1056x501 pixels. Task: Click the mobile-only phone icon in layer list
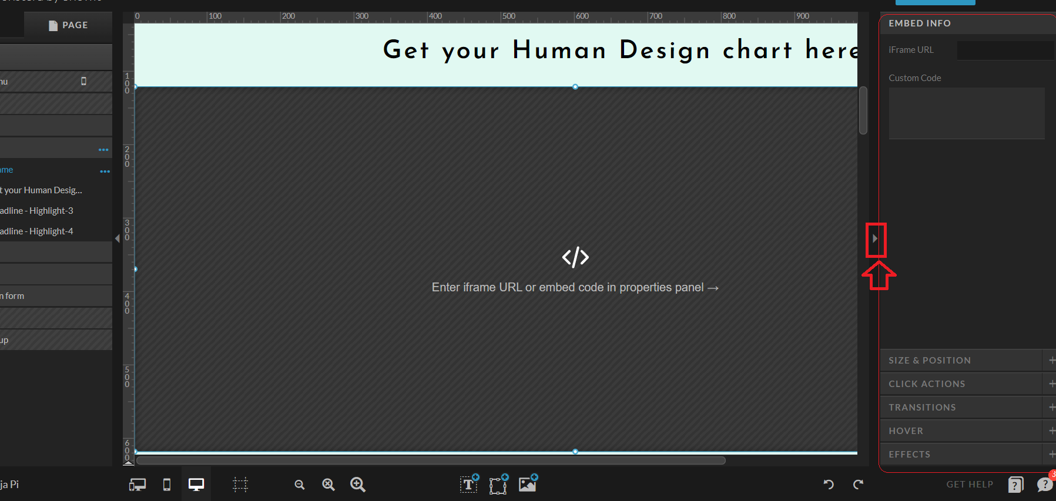(x=83, y=81)
